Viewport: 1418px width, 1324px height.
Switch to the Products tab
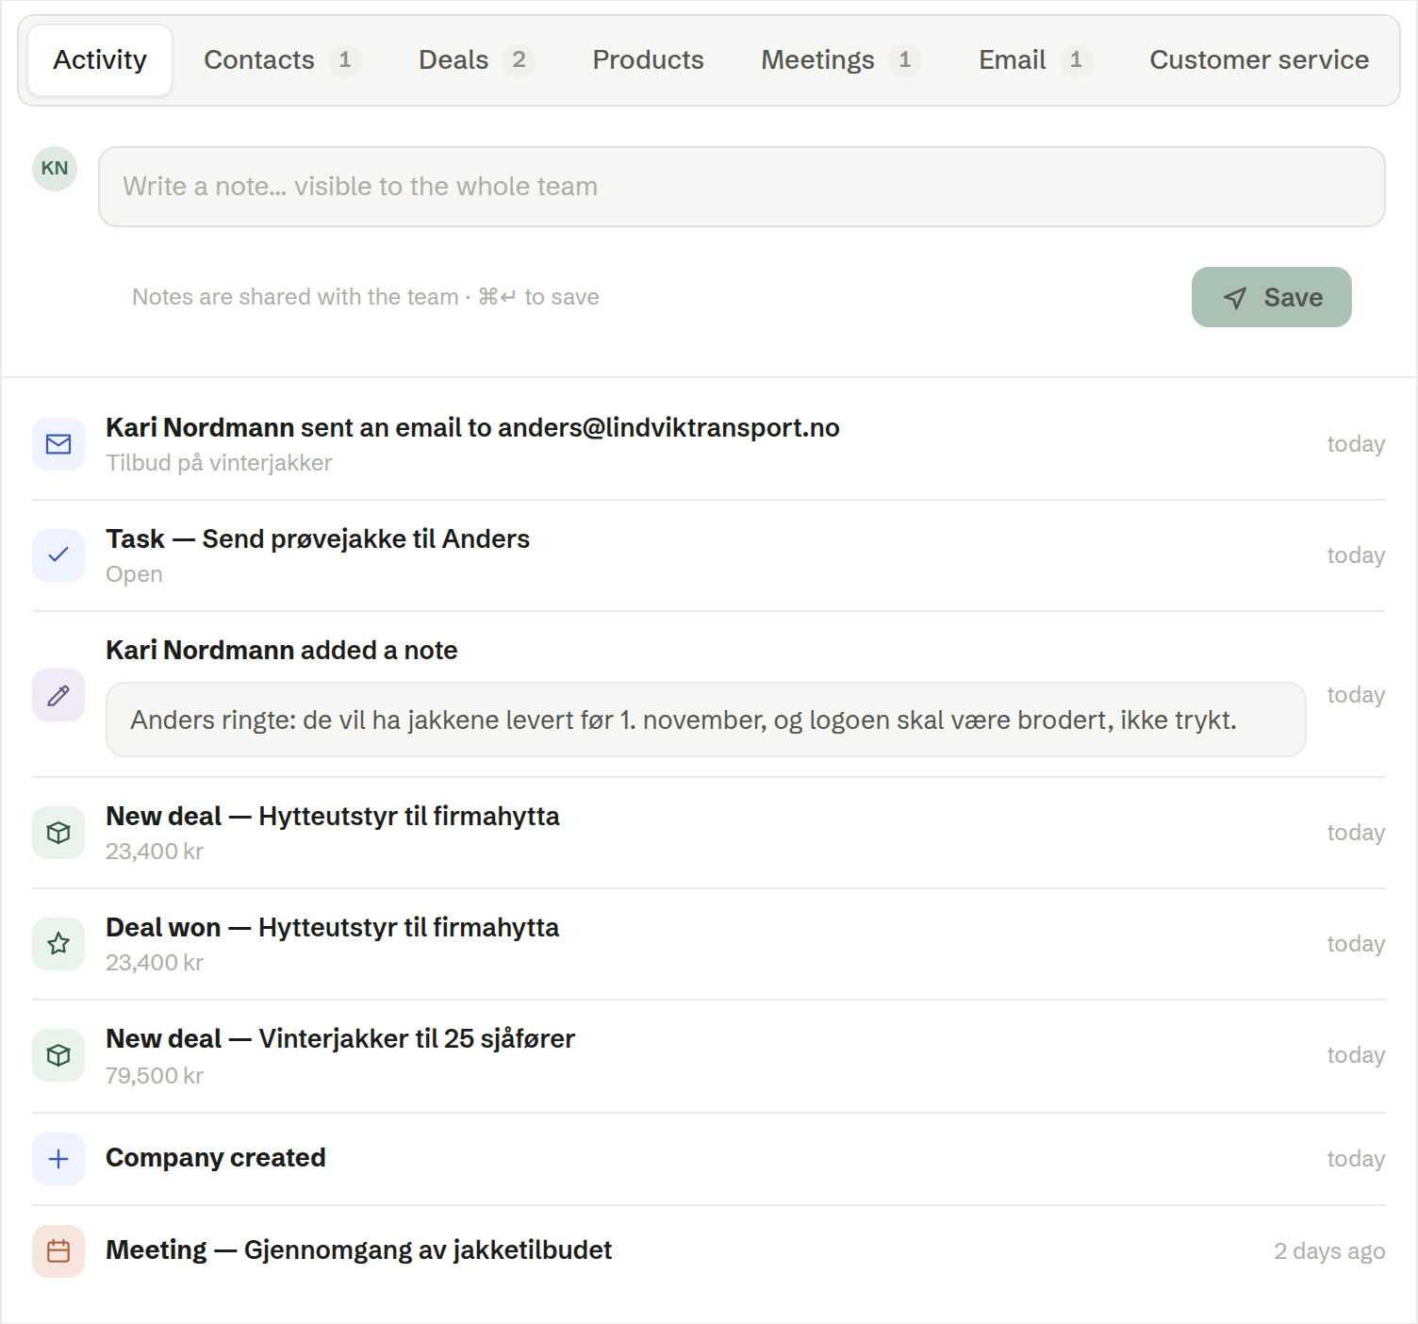tap(648, 60)
